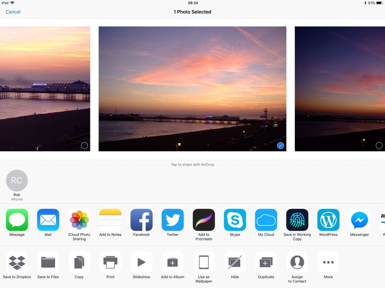The width and height of the screenshot is (385, 288).
Task: Choose Assign to Contact action
Action: tap(297, 263)
